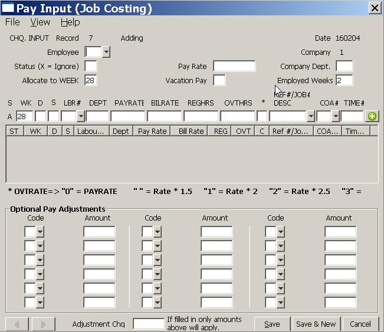Click the REG column header
The width and height of the screenshot is (384, 332).
pos(219,132)
